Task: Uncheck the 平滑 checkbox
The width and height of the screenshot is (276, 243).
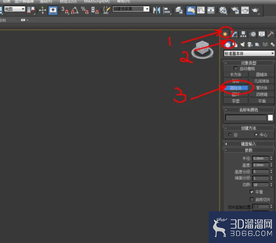Action: coord(252,192)
